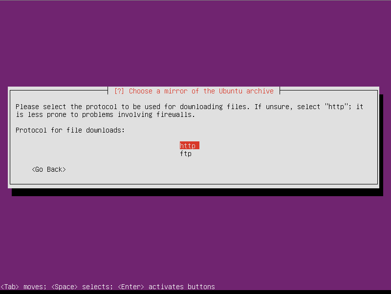Click the [?] marker in dialog title
This screenshot has width=391, height=294.
coord(119,91)
